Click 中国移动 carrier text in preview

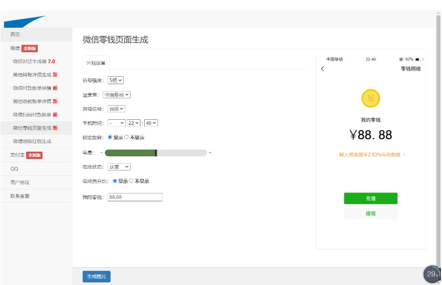335,59
